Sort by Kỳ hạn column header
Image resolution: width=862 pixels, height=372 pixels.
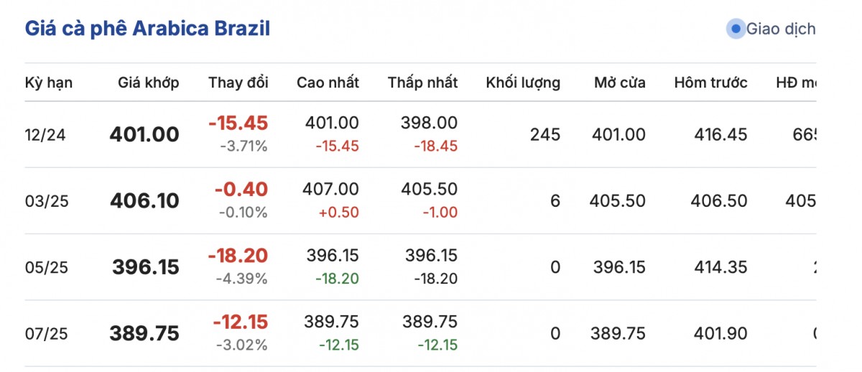coord(49,83)
